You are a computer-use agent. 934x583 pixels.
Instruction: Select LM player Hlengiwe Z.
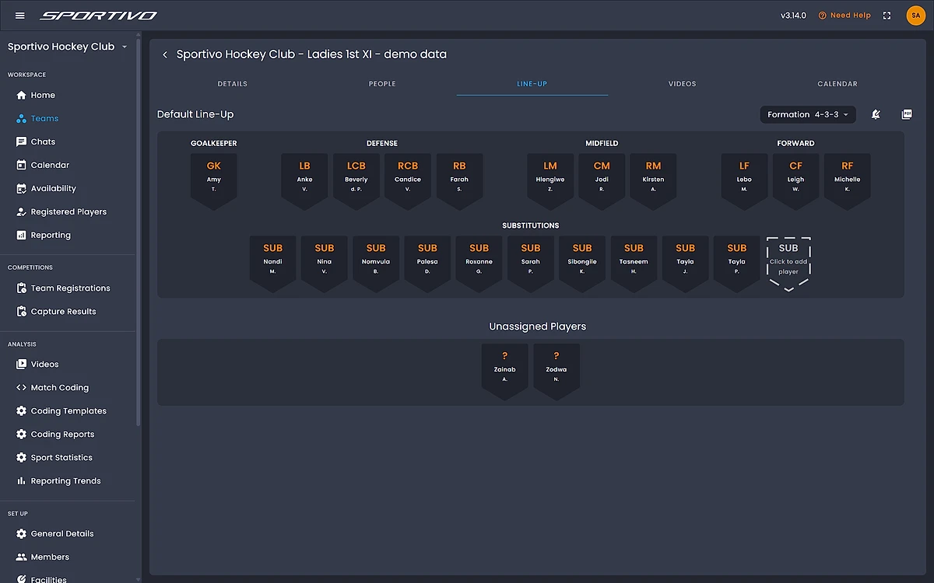pyautogui.click(x=550, y=180)
